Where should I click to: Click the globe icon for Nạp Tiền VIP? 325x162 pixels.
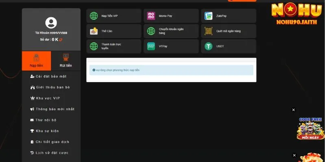tap(94, 16)
